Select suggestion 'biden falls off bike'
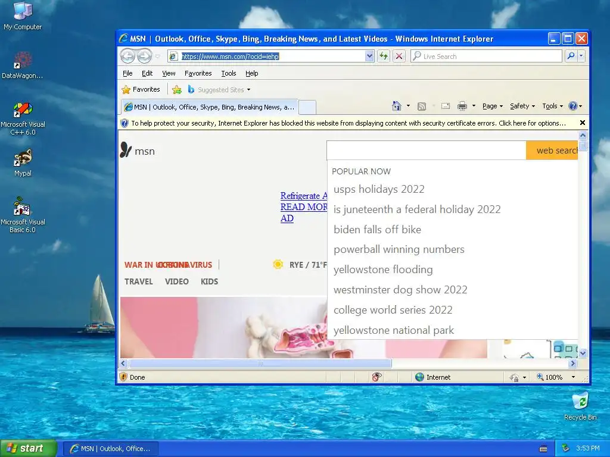This screenshot has height=457, width=610. tap(377, 230)
